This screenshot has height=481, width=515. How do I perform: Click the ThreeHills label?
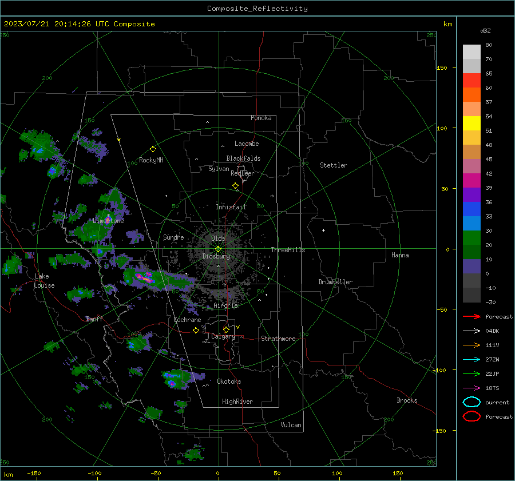[288, 250]
